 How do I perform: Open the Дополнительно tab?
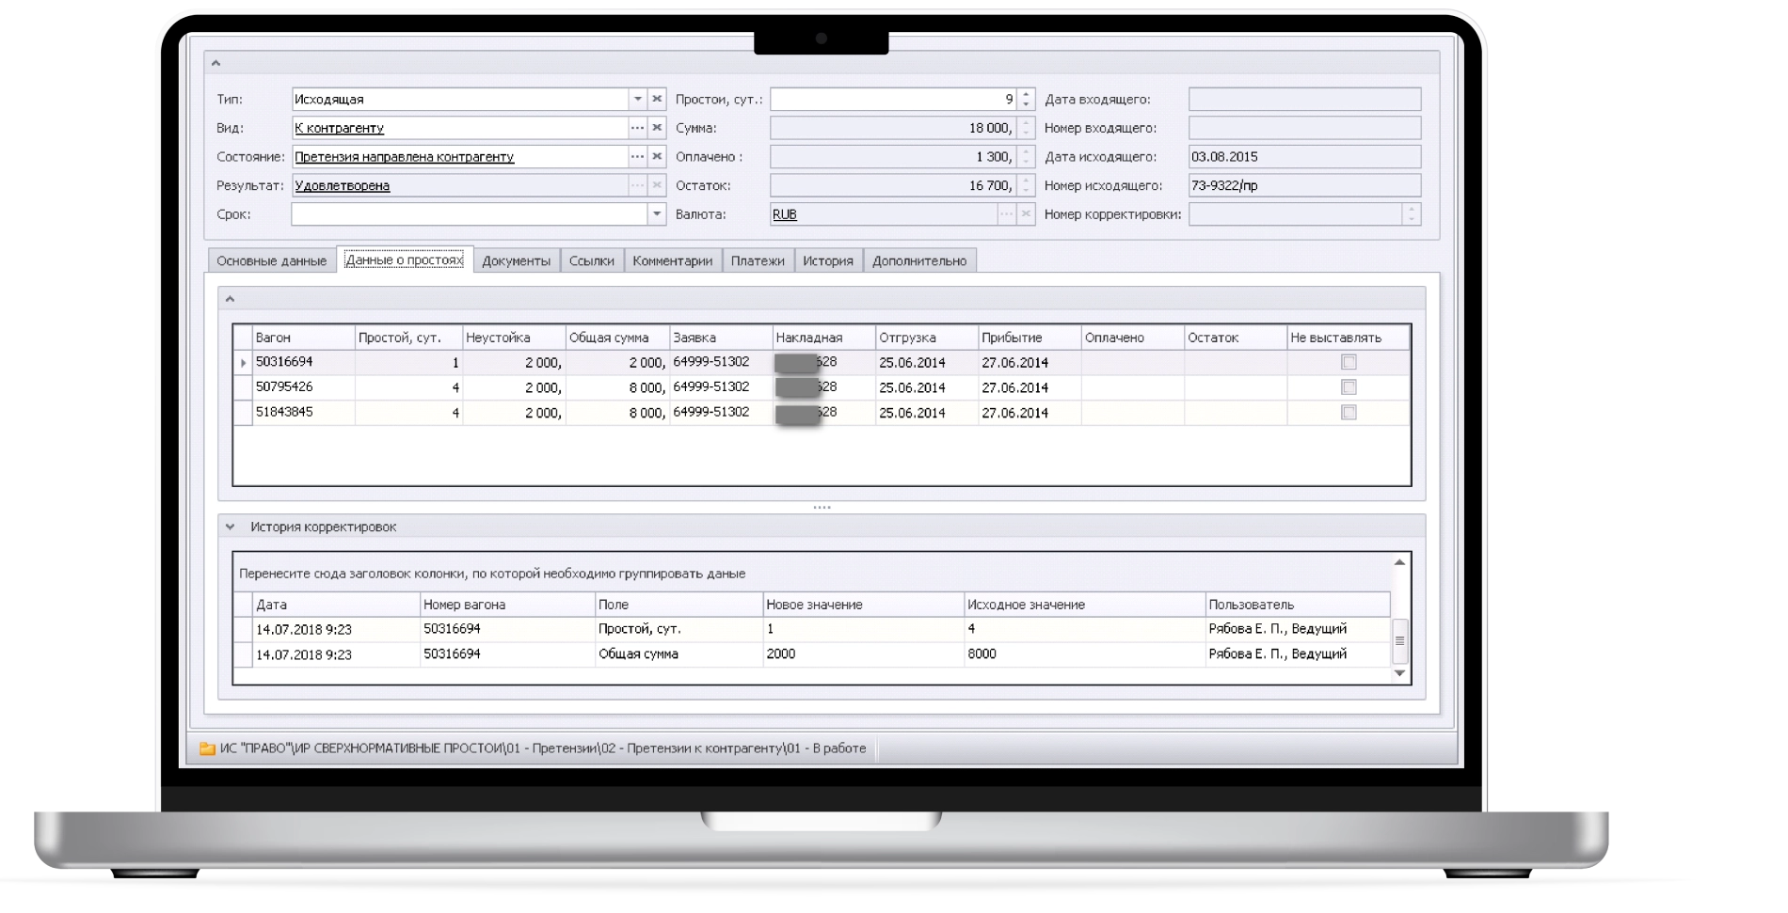coord(919,260)
